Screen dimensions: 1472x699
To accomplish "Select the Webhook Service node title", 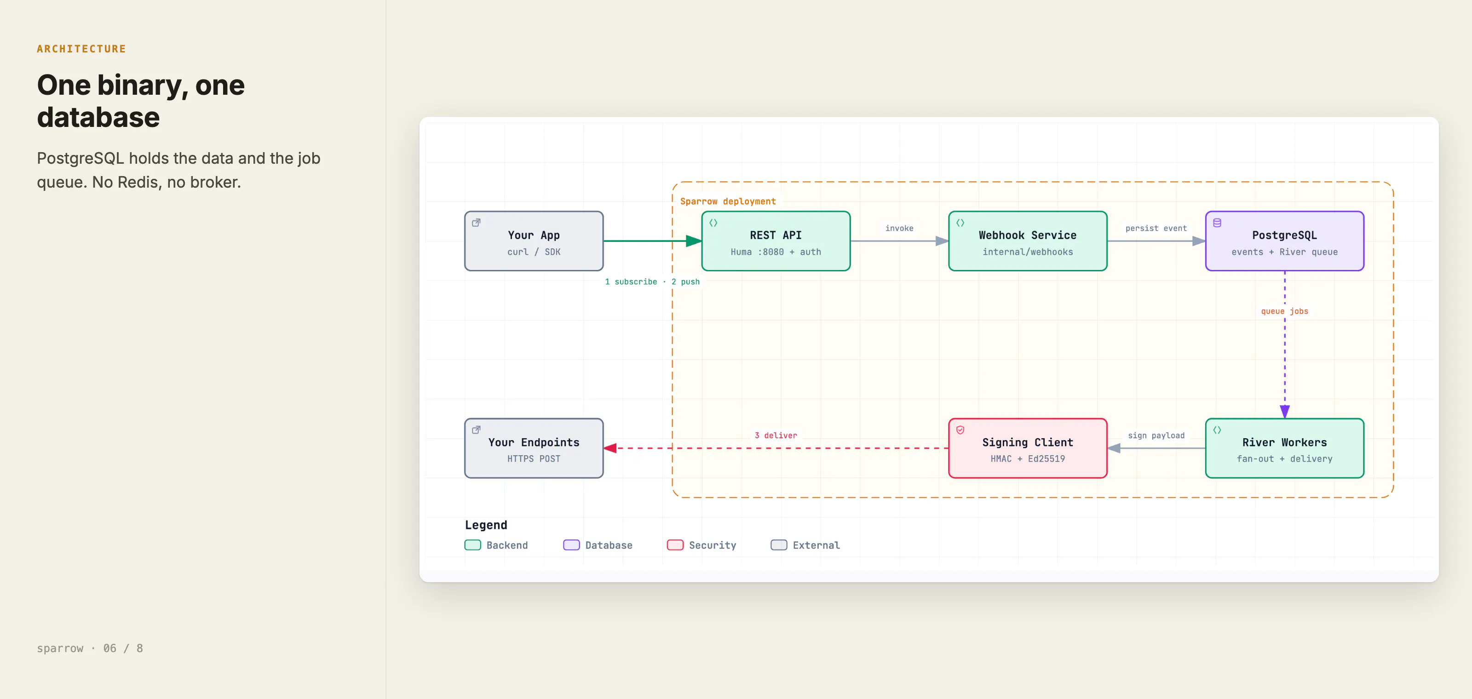I will point(1028,235).
